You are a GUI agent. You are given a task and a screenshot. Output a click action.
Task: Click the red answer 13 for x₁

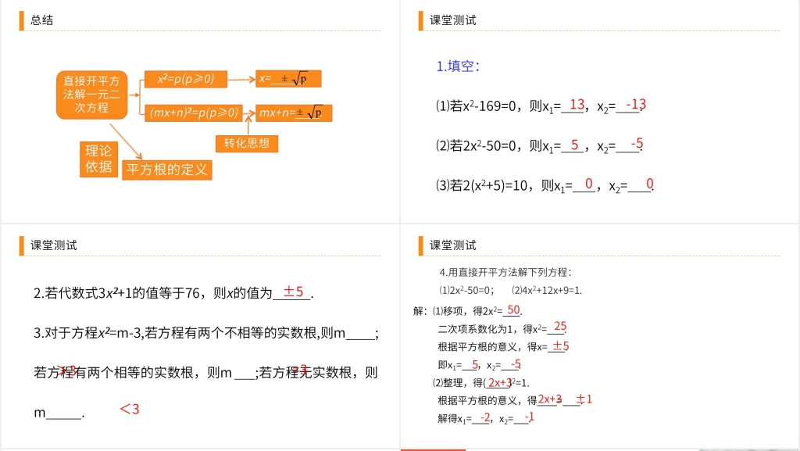click(x=577, y=105)
